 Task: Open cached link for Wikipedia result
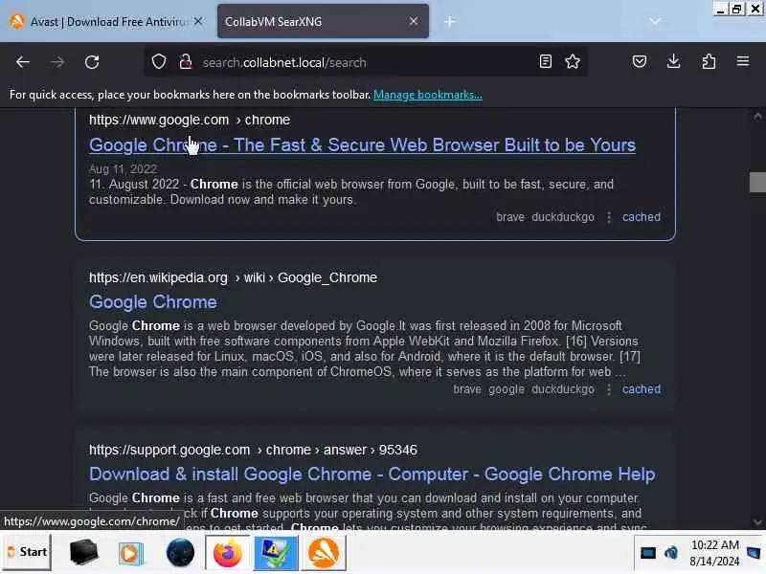[641, 389]
